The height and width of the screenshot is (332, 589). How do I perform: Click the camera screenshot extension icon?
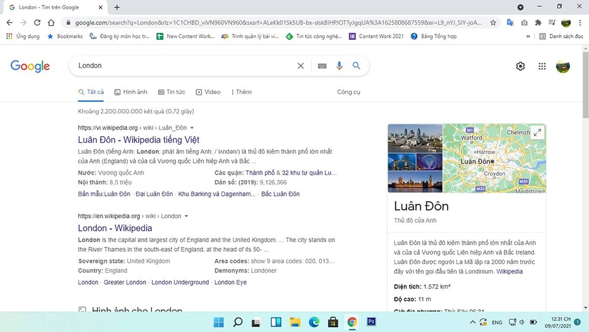[x=524, y=23]
